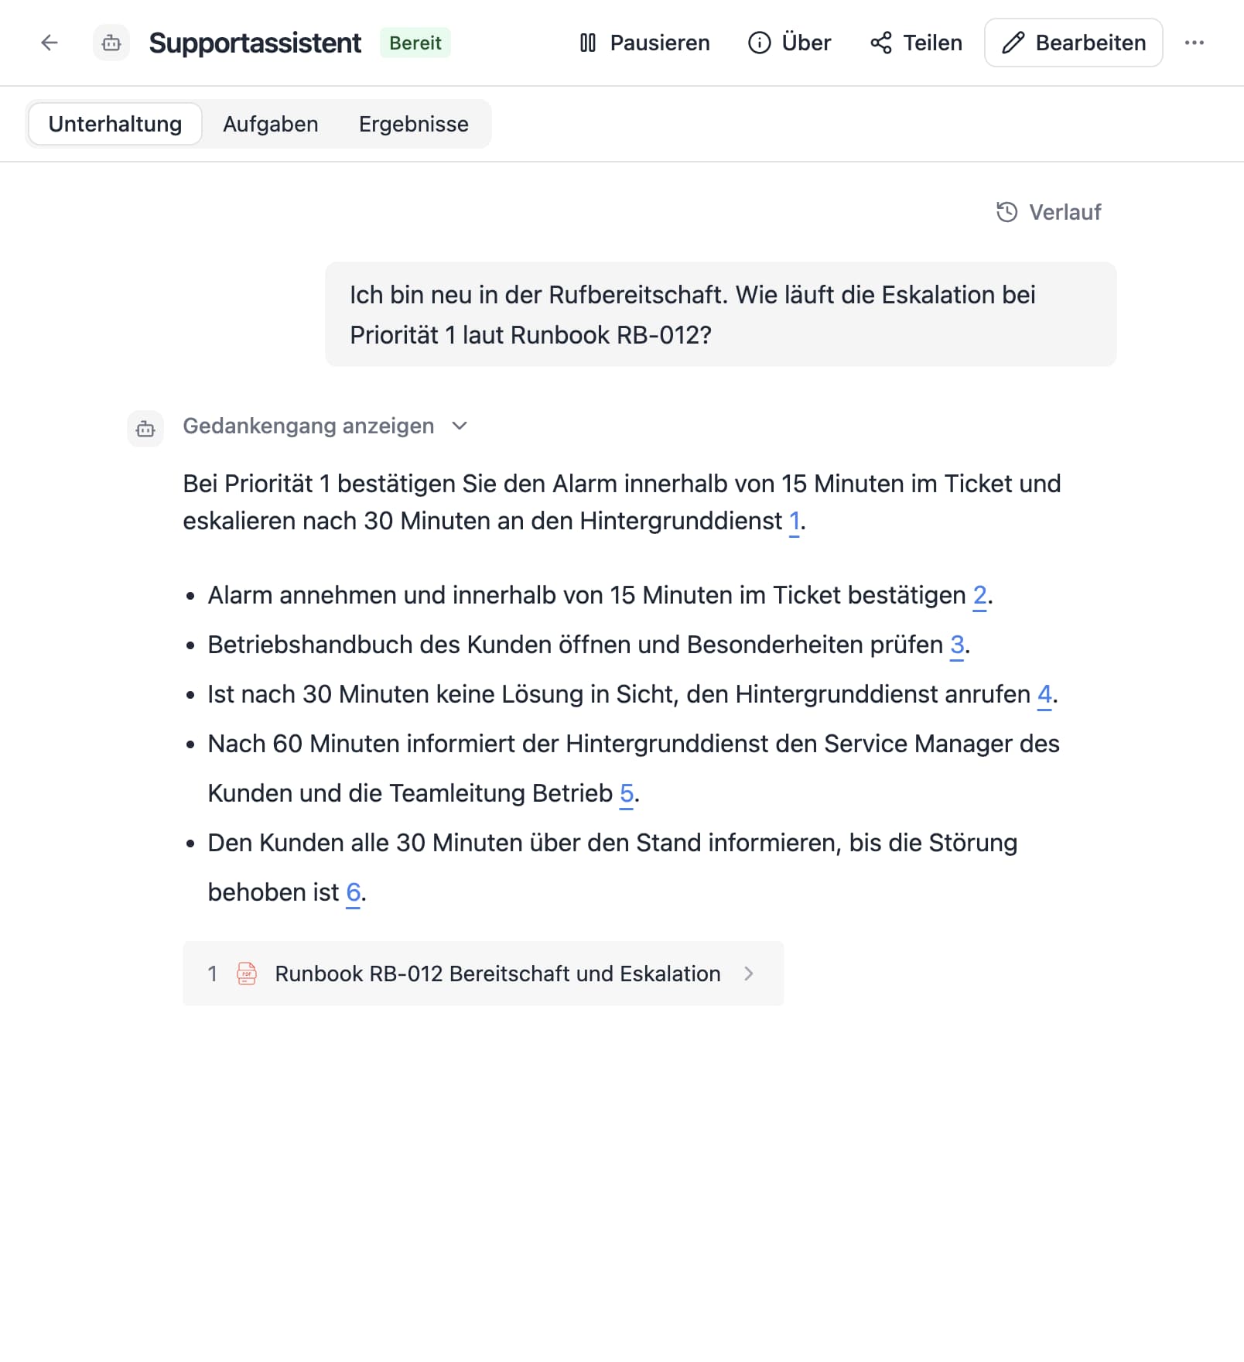Click the share icon beside Teilen
This screenshot has width=1244, height=1362.
(881, 43)
